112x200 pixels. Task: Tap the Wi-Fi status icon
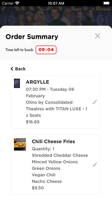[x=17, y=3]
